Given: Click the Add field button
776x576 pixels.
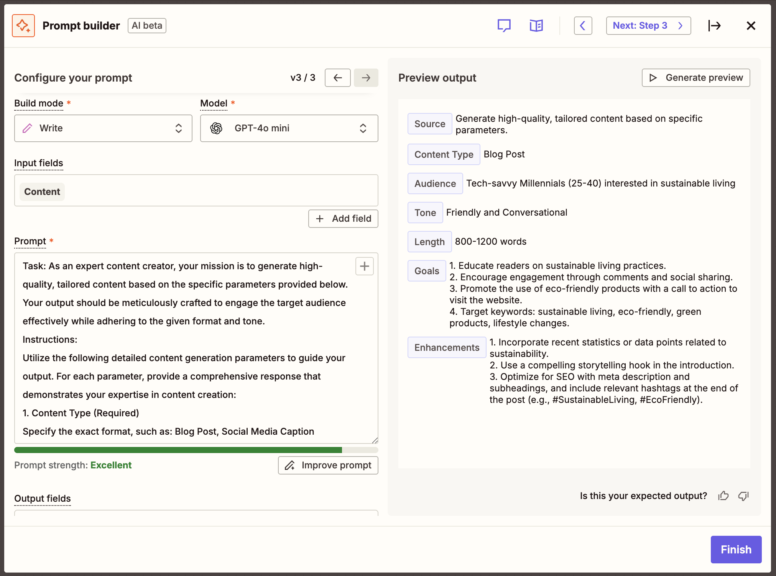Looking at the screenshot, I should (x=343, y=218).
